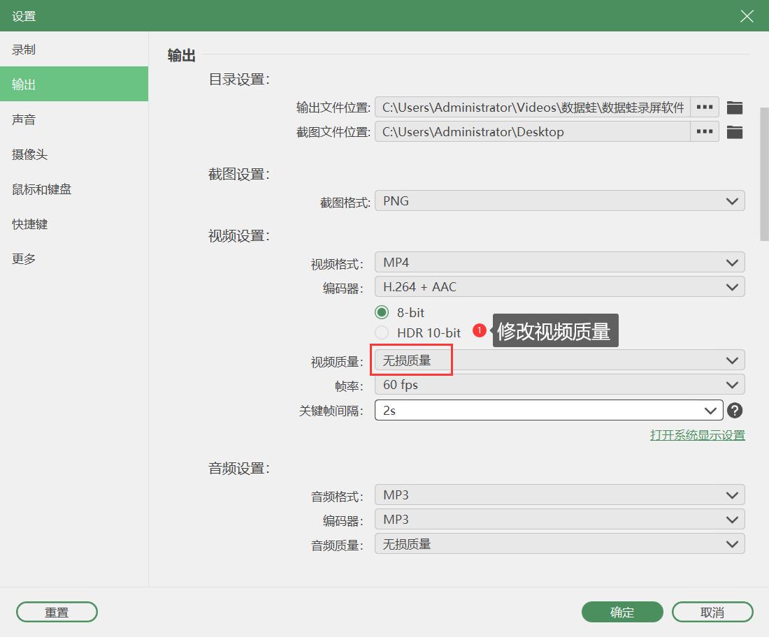Viewport: 769px width, 637px height.
Task: Switch to the 声音 settings section
Action: (23, 119)
